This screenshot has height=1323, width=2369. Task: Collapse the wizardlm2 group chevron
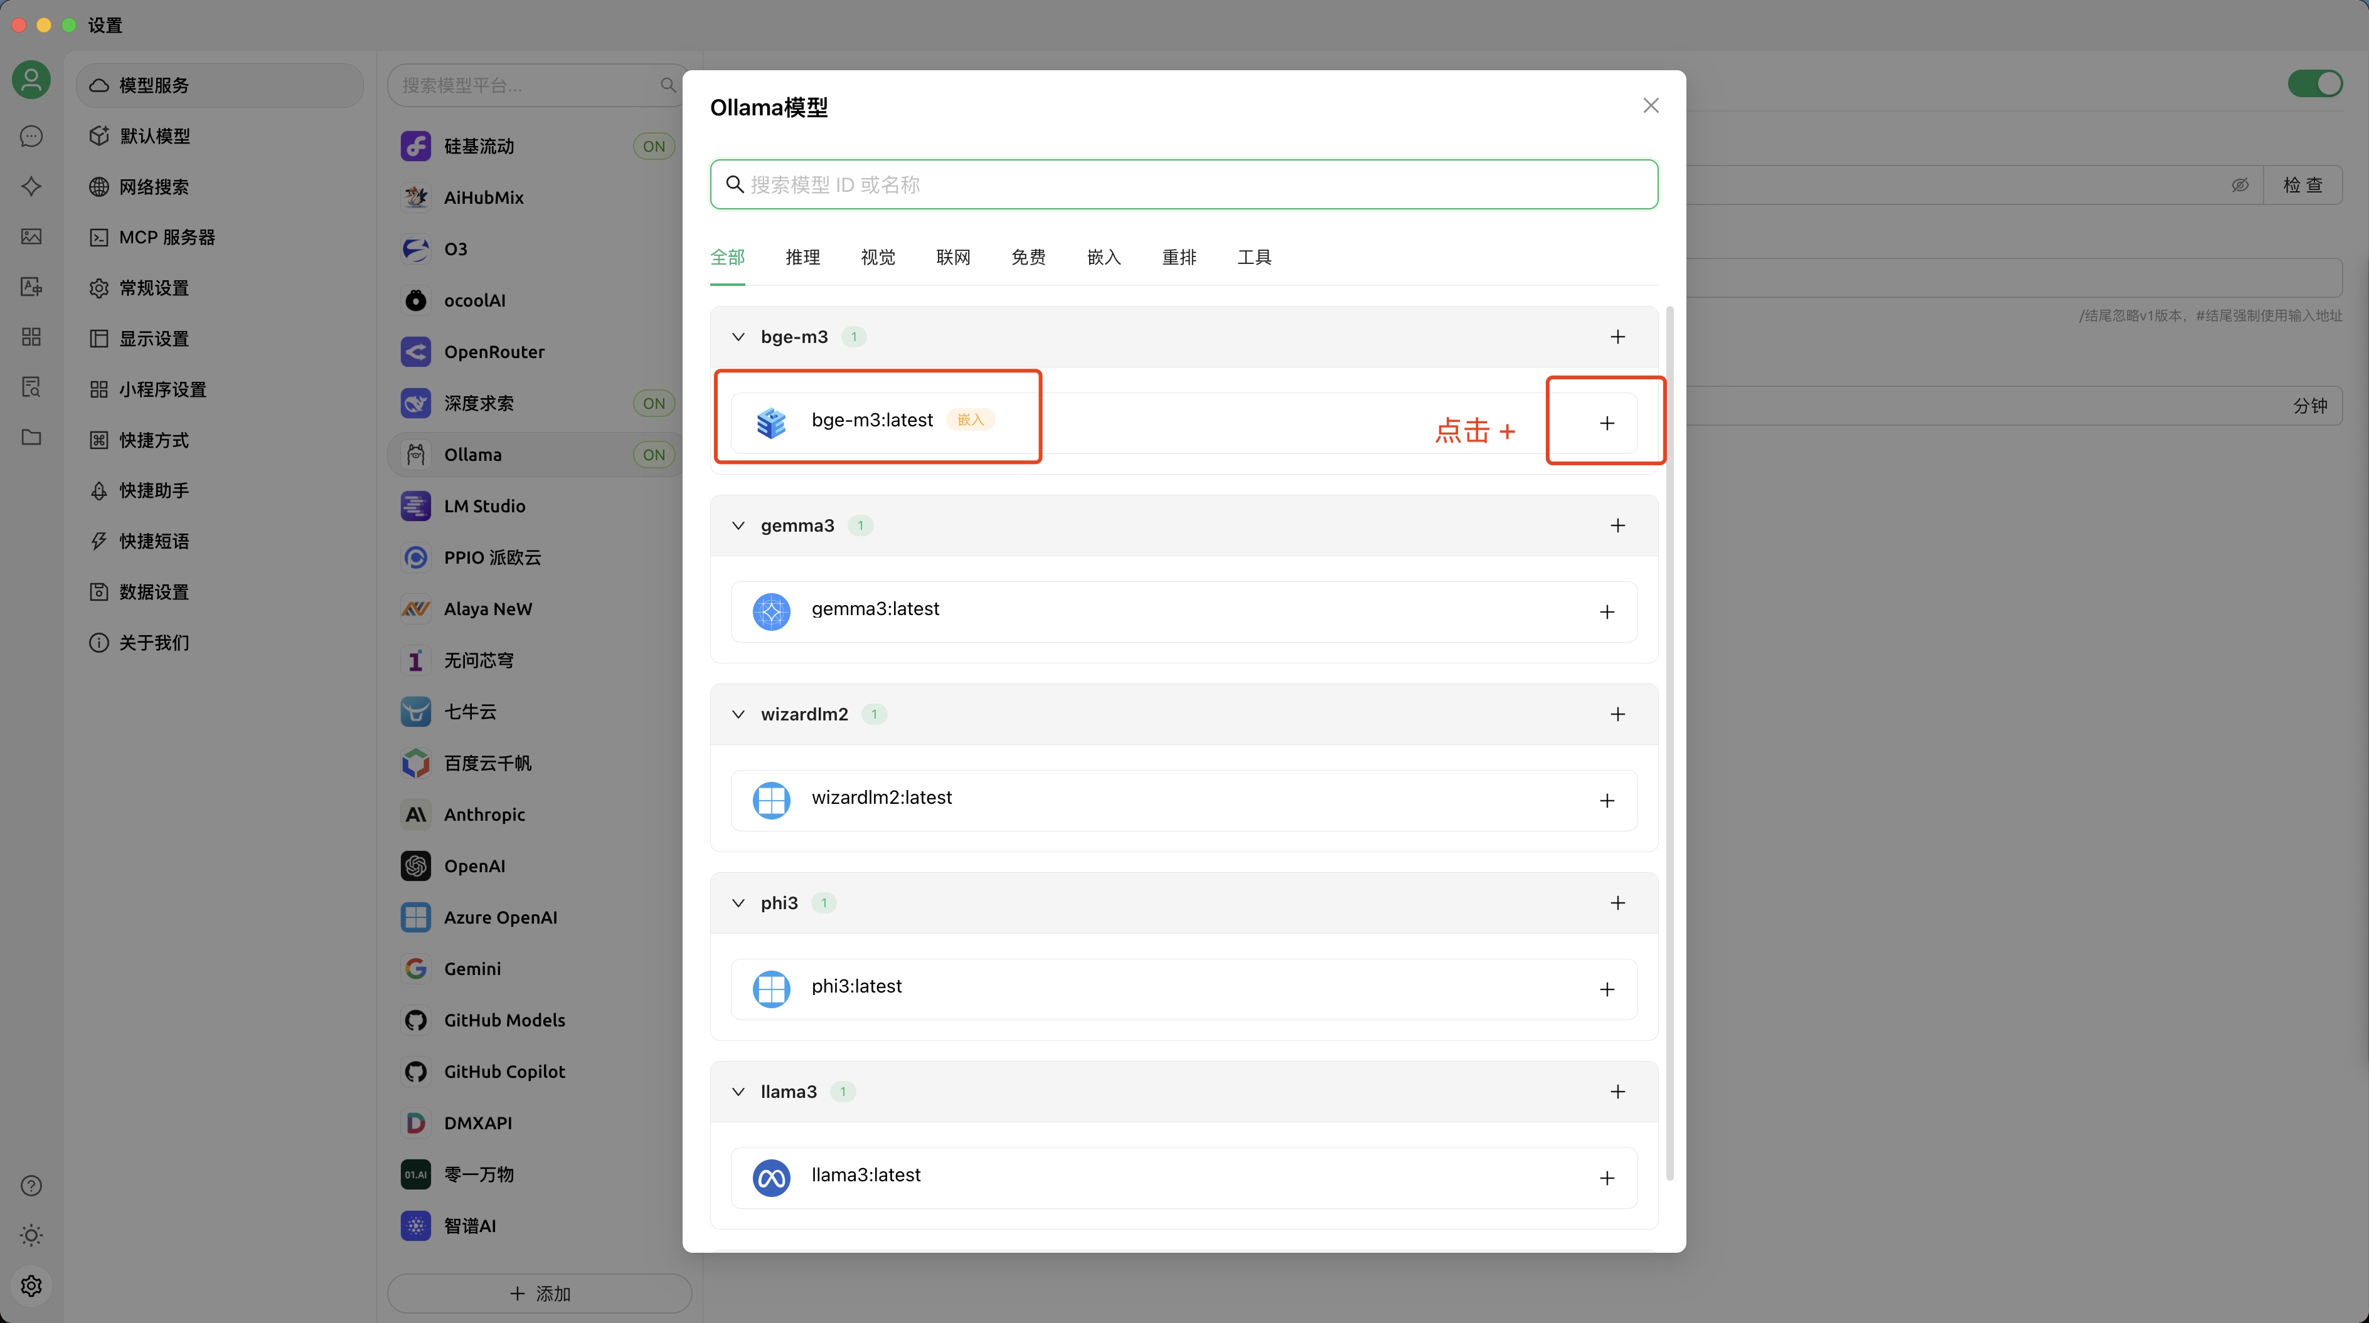738,714
